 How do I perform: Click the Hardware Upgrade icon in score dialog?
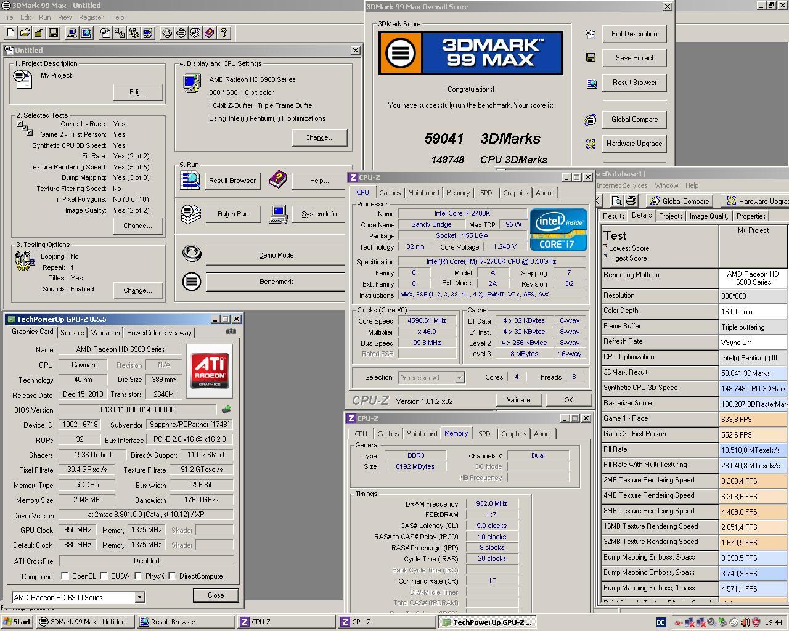(591, 144)
